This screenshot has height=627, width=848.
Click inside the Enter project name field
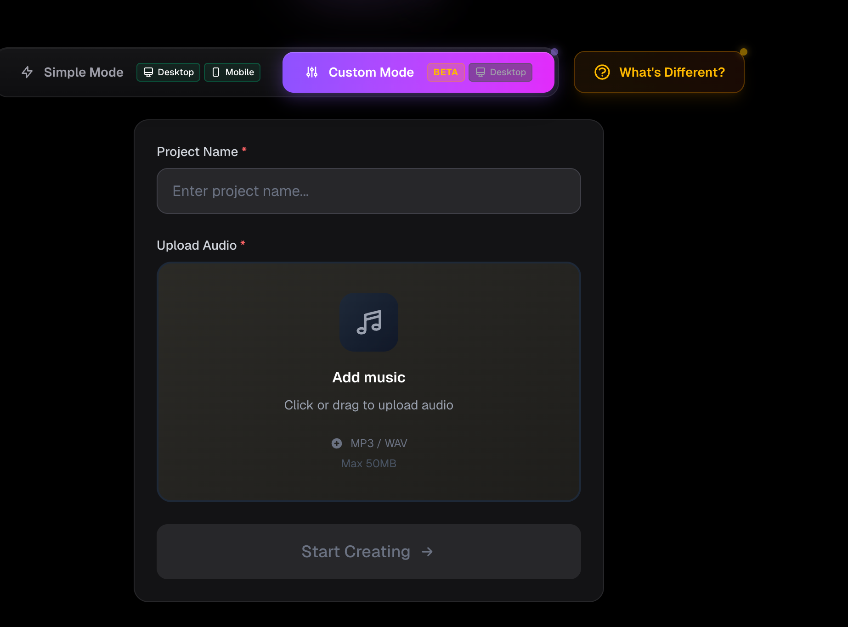coord(368,191)
